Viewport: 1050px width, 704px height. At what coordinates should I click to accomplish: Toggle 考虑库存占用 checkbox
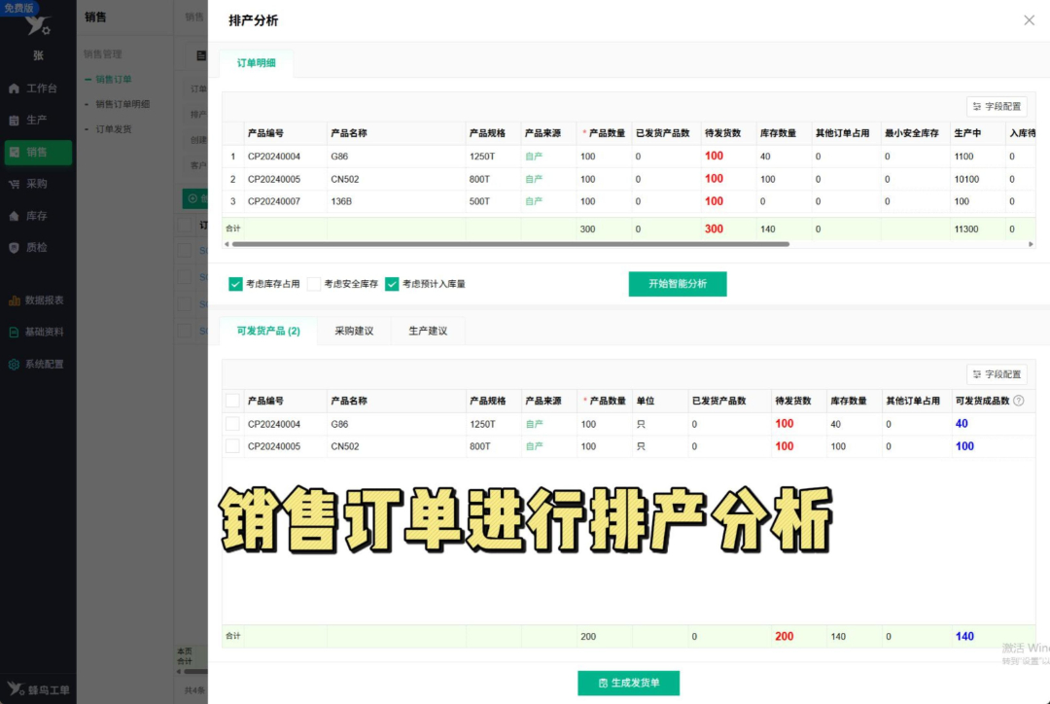(x=235, y=284)
